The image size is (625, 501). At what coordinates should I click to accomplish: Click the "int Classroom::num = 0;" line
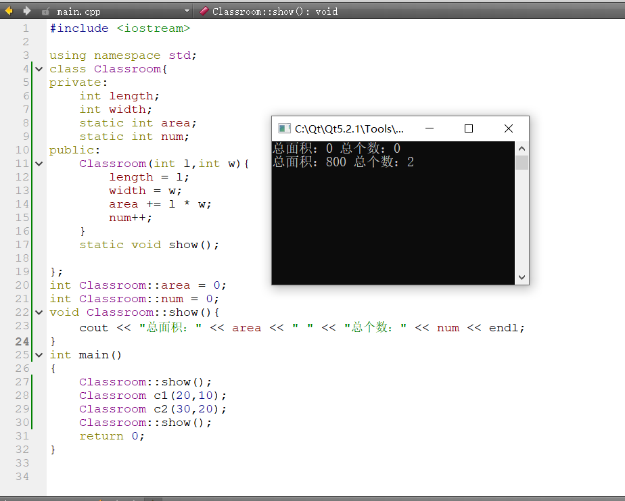[x=135, y=299]
